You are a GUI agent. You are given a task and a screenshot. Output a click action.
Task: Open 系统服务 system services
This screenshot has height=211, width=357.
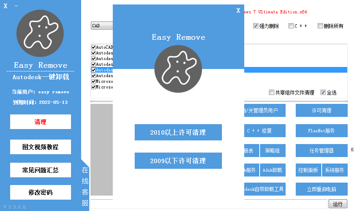(x=335, y=170)
